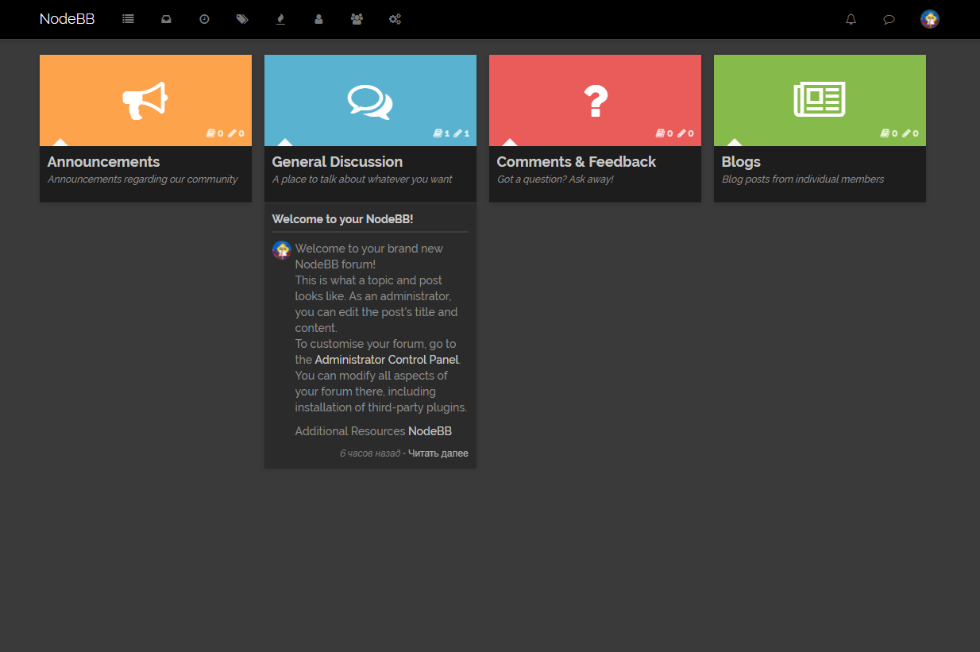Click the topic count icon on General Discussion tile
The image size is (980, 652).
[x=438, y=133]
